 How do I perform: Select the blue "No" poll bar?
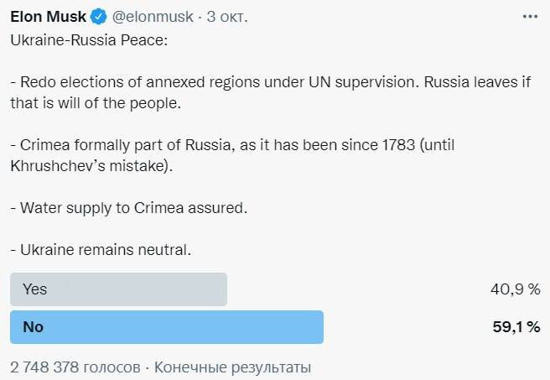(166, 327)
